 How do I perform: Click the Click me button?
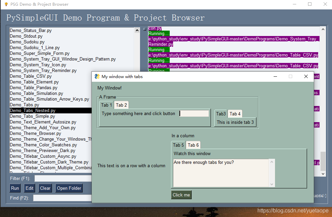click(181, 195)
